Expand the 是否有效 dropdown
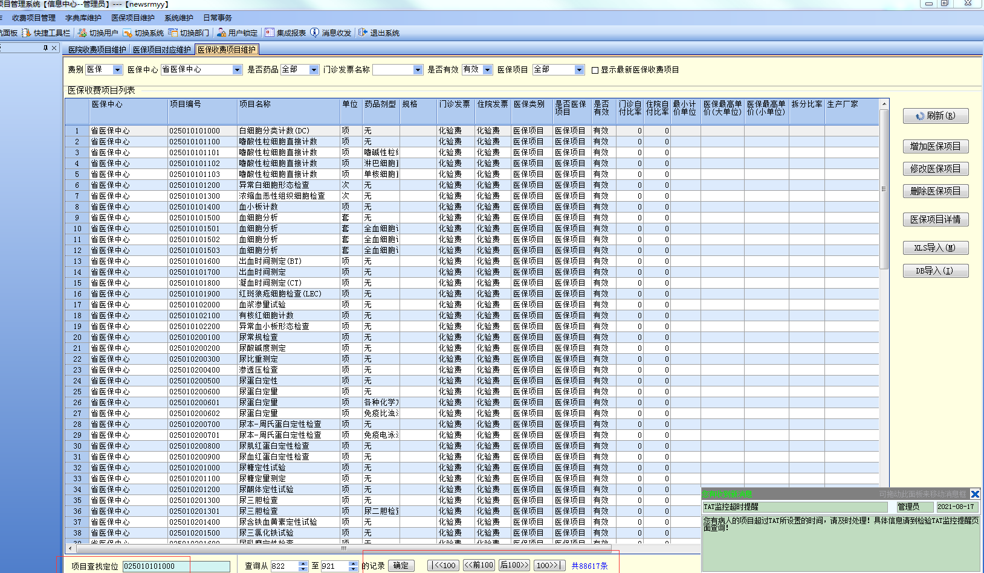 tap(487, 70)
